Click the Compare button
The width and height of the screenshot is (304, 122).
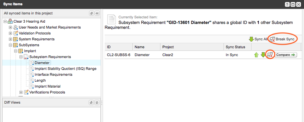[286, 55]
